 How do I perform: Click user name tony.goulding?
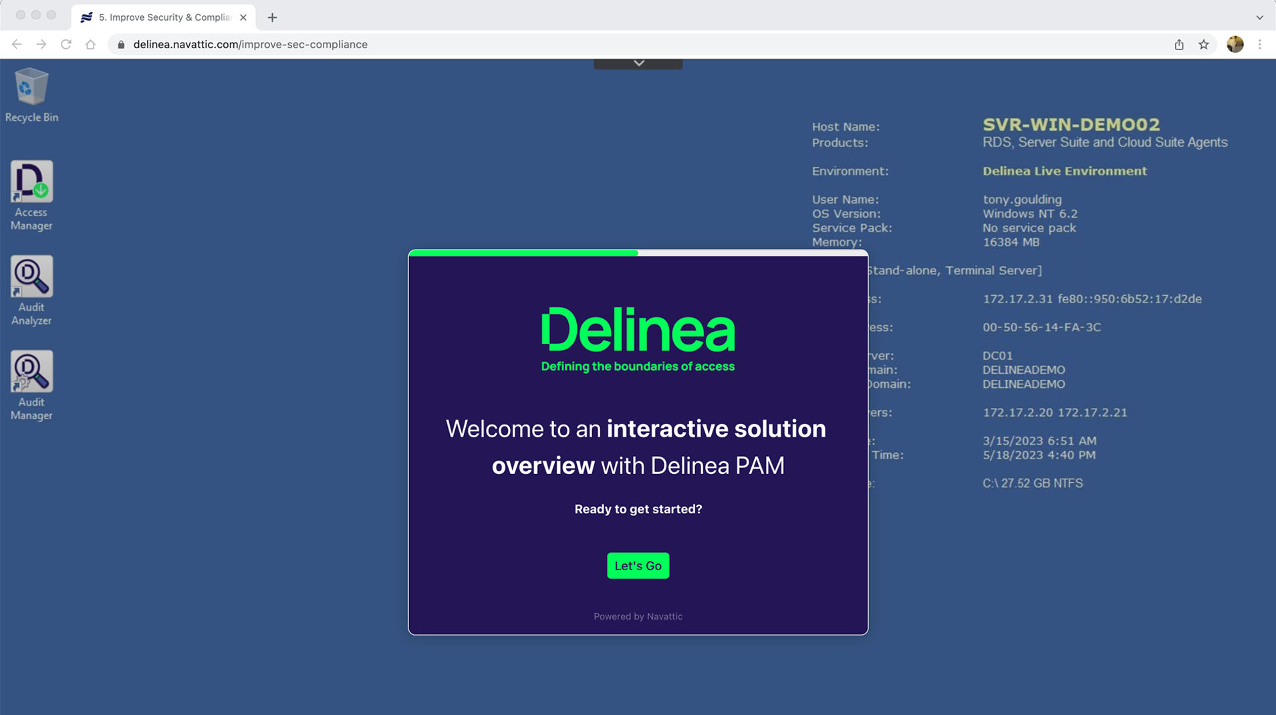pos(1022,199)
